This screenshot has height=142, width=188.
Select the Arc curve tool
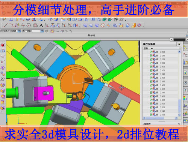point(11,25)
